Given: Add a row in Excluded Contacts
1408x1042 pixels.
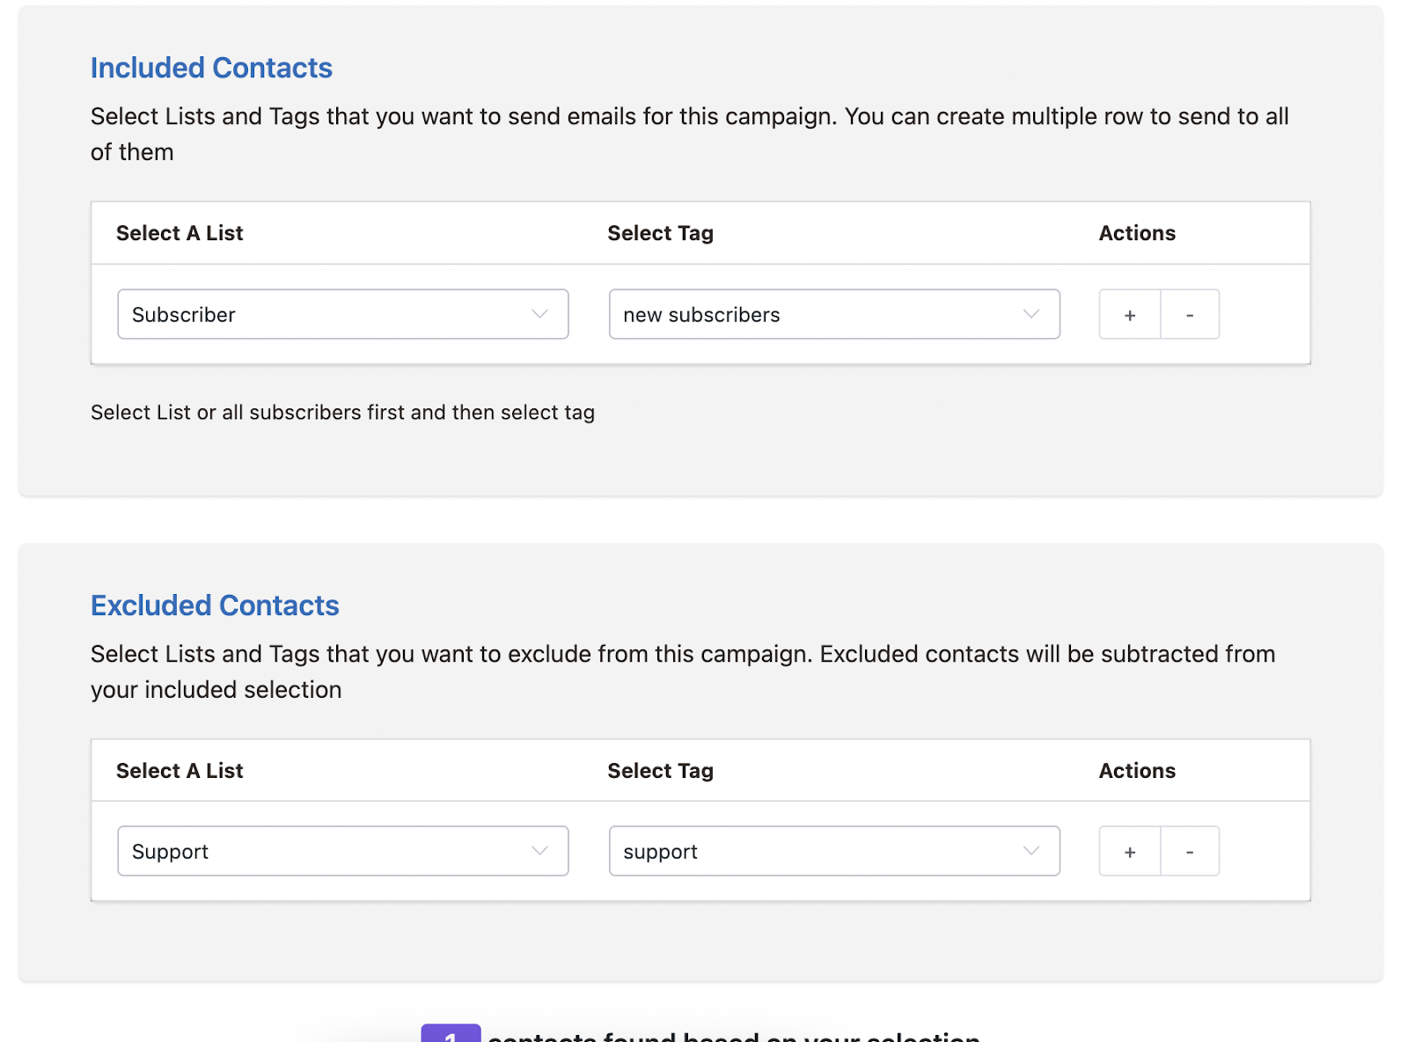Looking at the screenshot, I should (1130, 852).
